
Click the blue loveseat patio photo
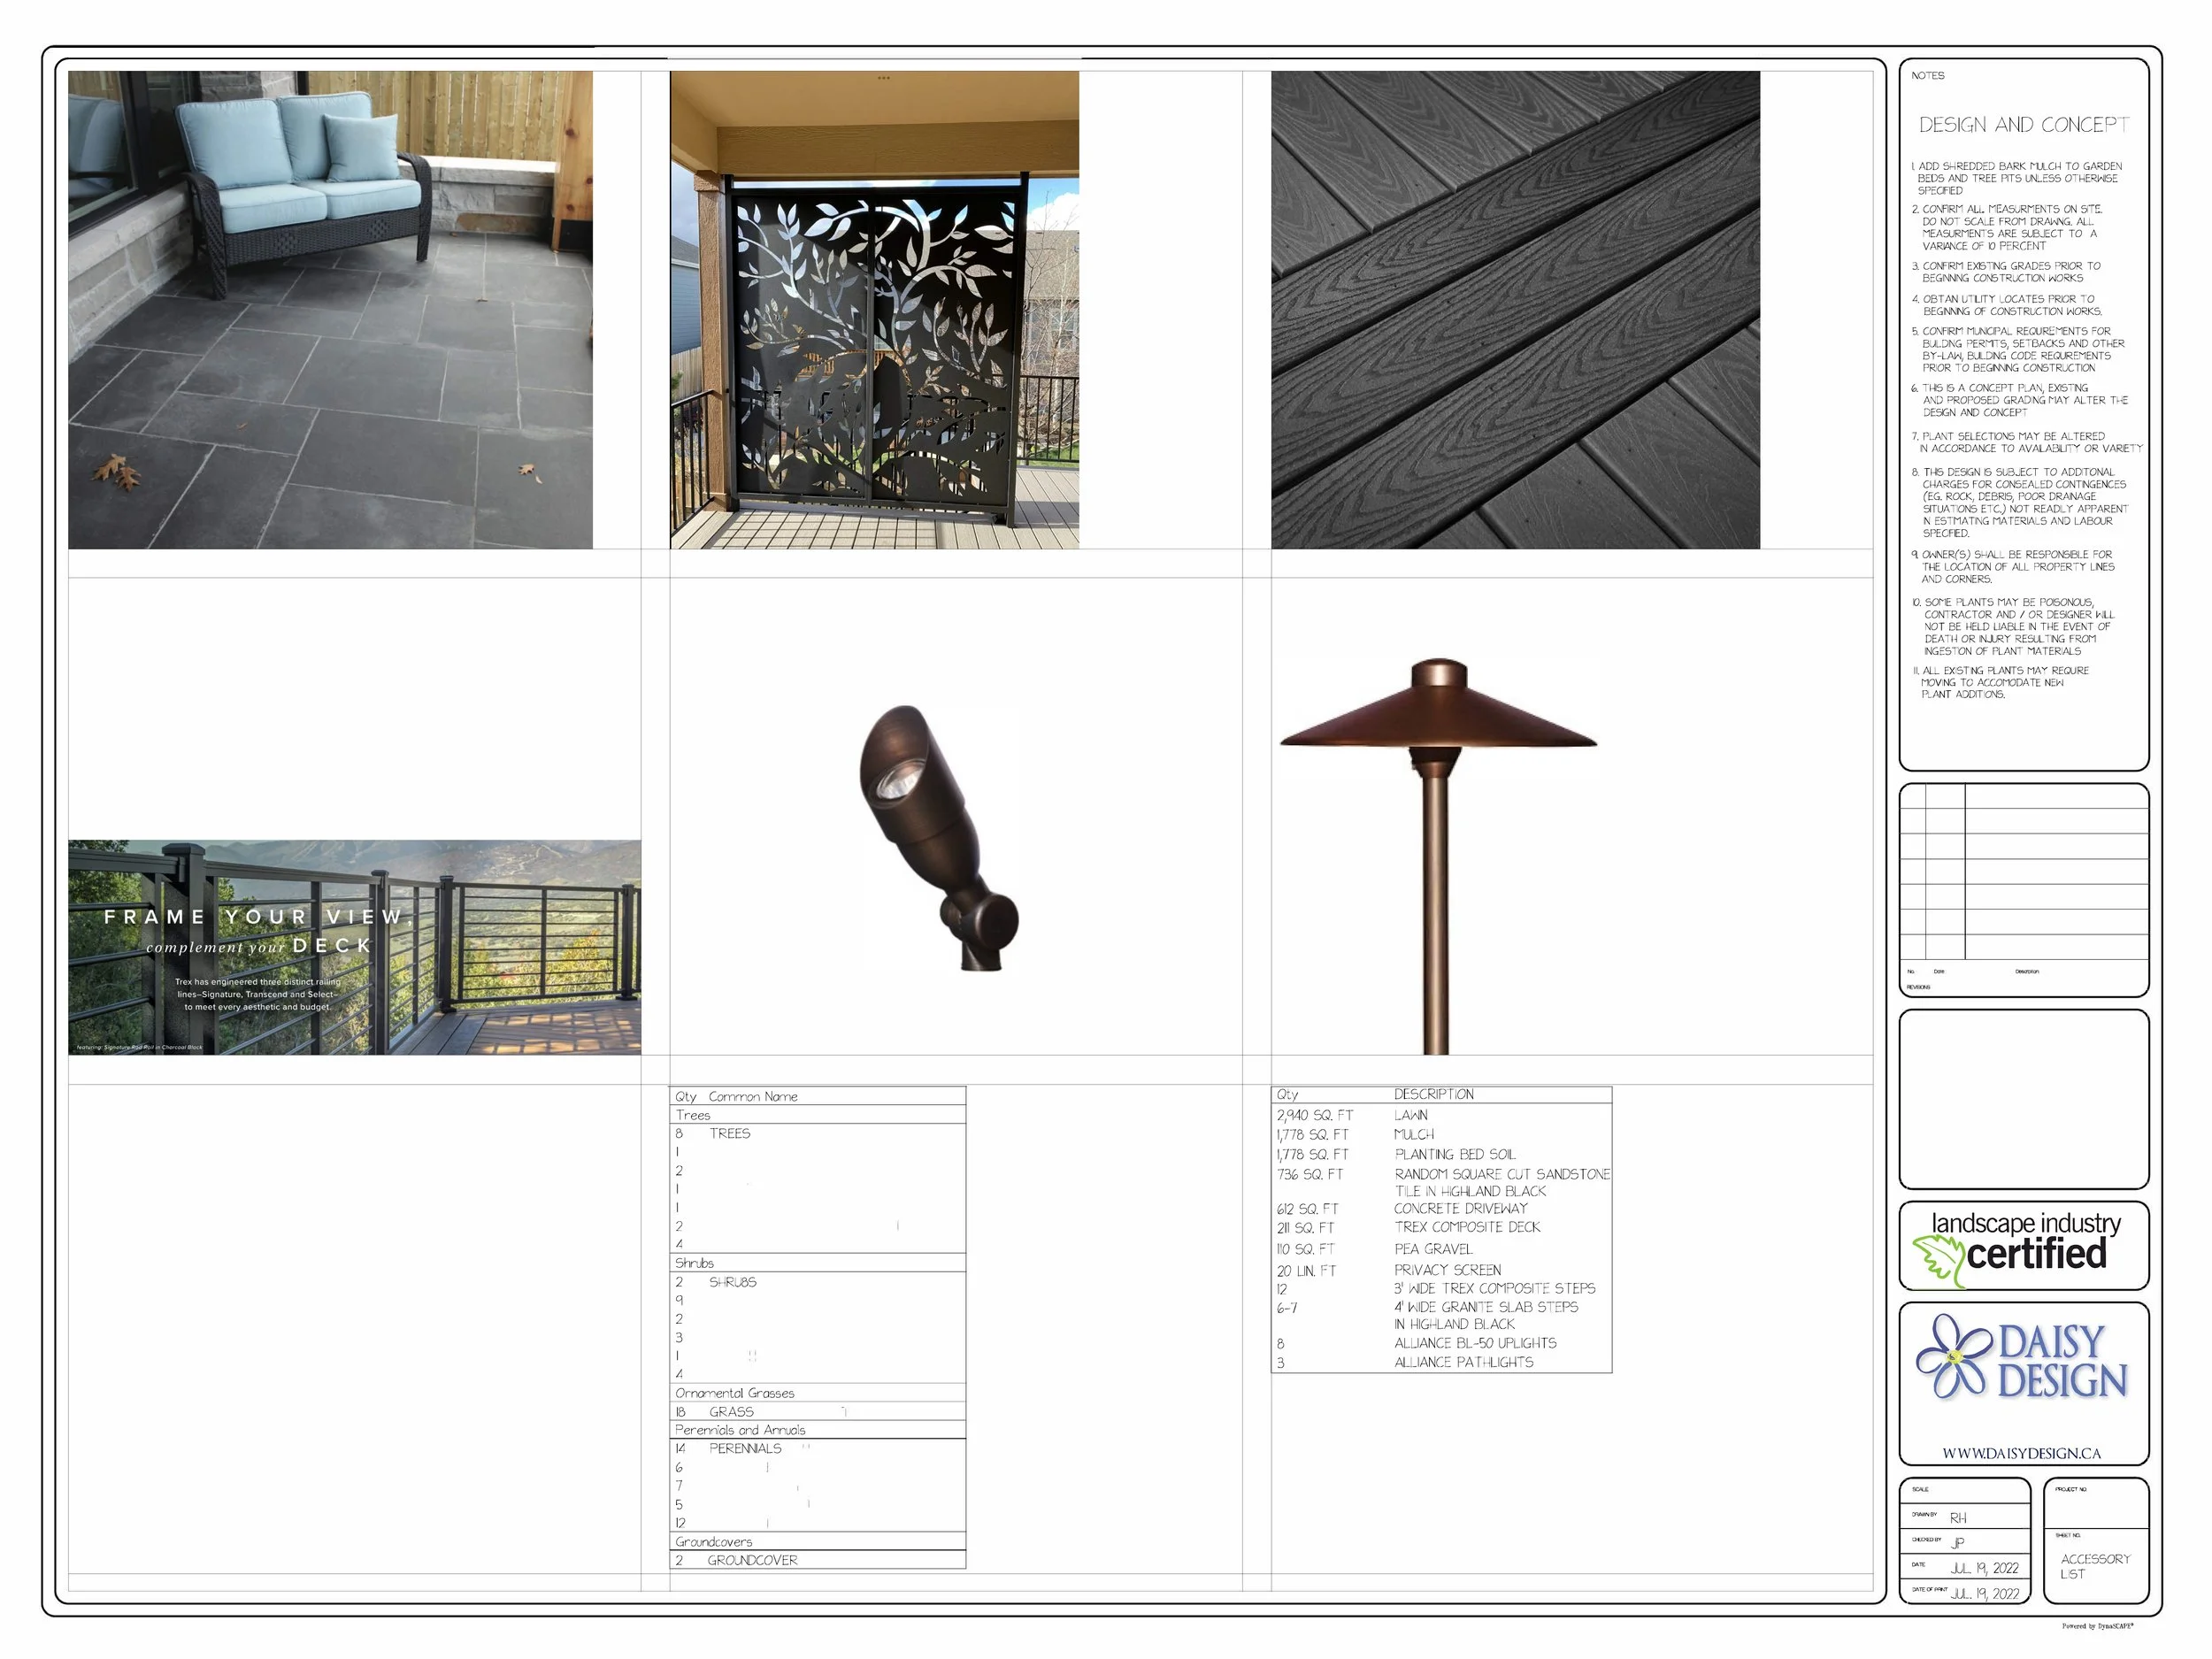330,309
